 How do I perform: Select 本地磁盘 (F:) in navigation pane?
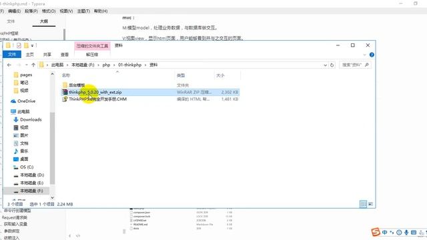point(32,191)
